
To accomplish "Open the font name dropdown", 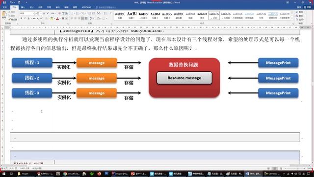I will click(33, 13).
